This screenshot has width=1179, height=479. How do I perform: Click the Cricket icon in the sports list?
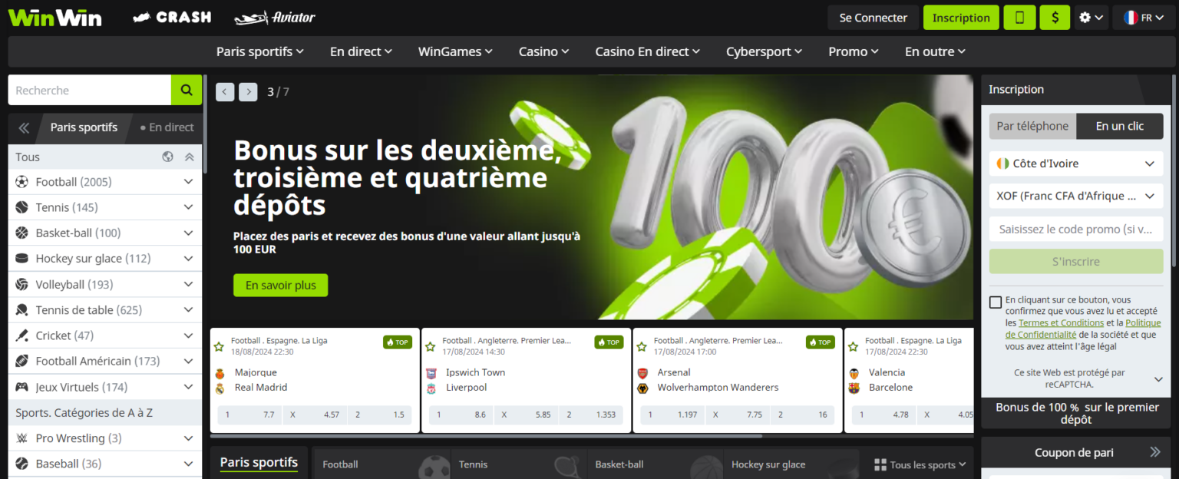(x=21, y=335)
